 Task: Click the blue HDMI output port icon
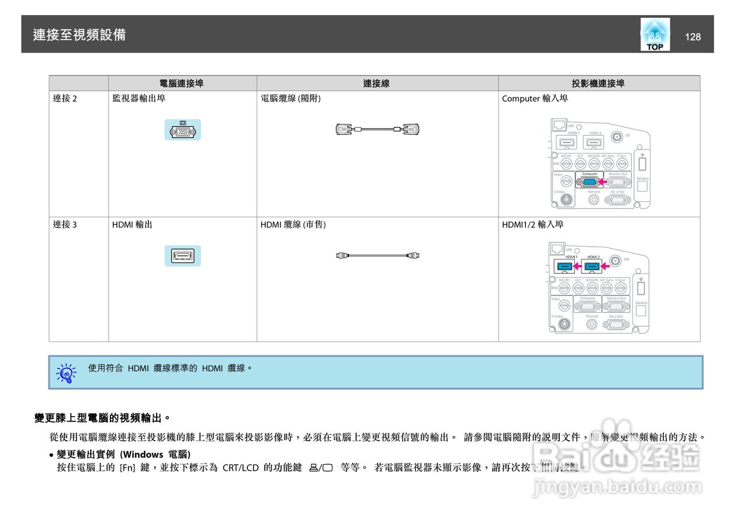click(x=182, y=256)
